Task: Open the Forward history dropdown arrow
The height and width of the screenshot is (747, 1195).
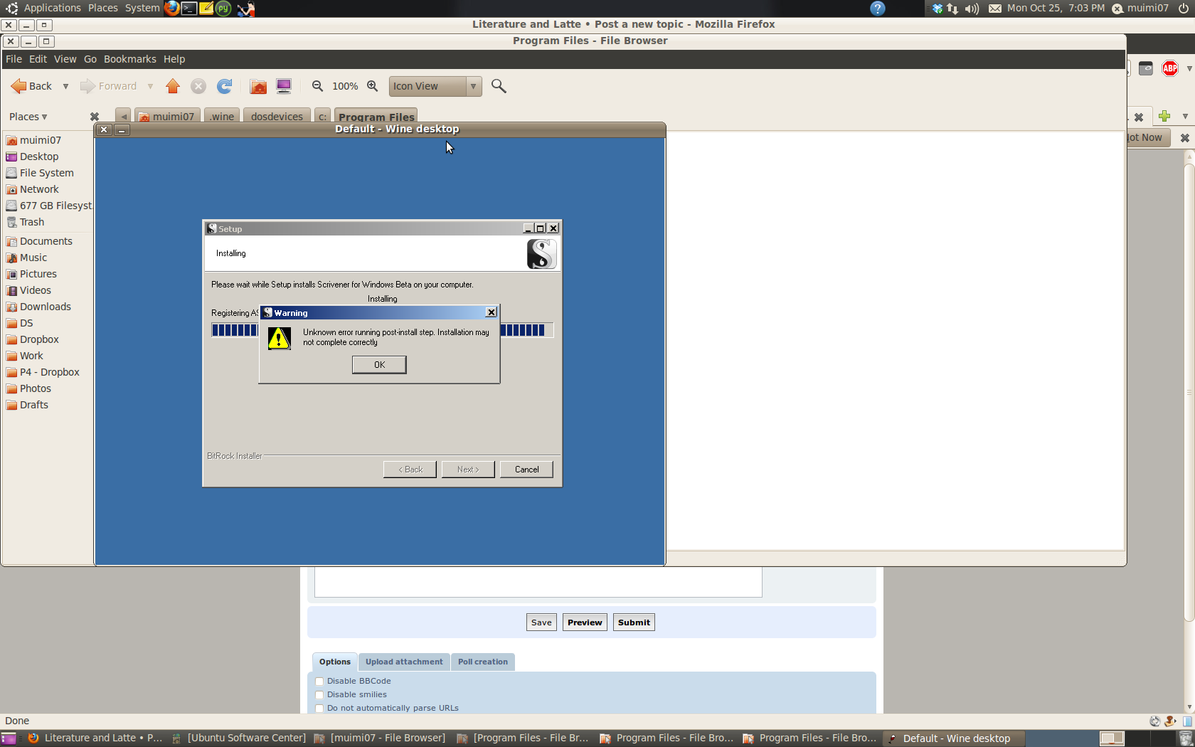Action: click(x=150, y=86)
